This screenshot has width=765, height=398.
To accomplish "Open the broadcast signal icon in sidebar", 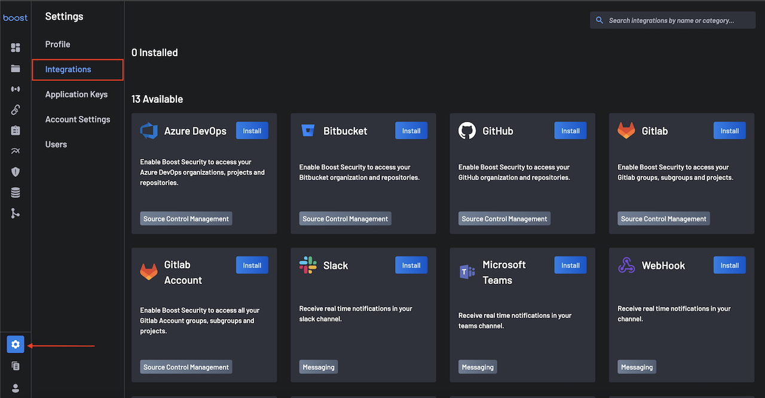I will [x=16, y=89].
